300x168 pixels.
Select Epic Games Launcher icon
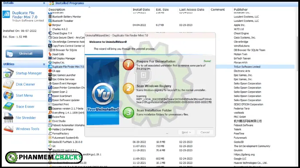click(50, 75)
